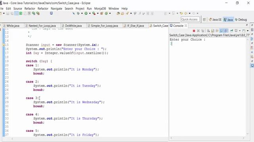Click the highlighted icon at right sidebar bottom
This screenshot has height=142, width=254.
click(252, 65)
